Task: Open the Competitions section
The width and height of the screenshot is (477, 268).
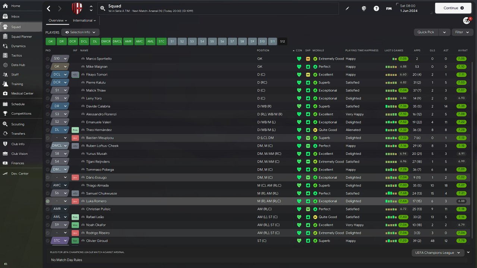Action: 21,114
